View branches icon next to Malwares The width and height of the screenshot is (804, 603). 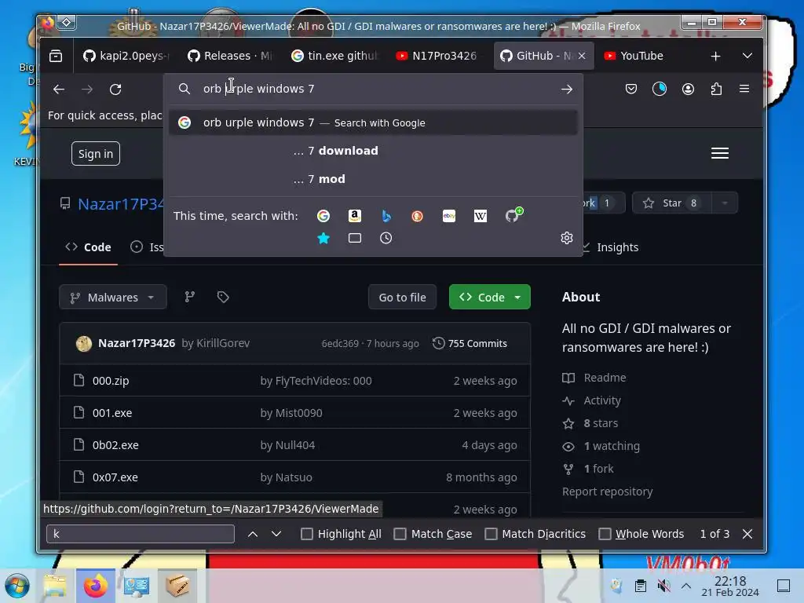[190, 297]
